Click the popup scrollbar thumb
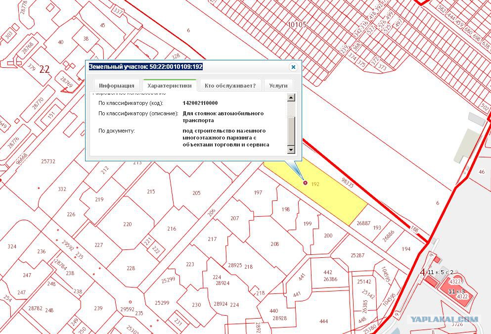Viewport: 491px width, 334px height. [x=291, y=131]
